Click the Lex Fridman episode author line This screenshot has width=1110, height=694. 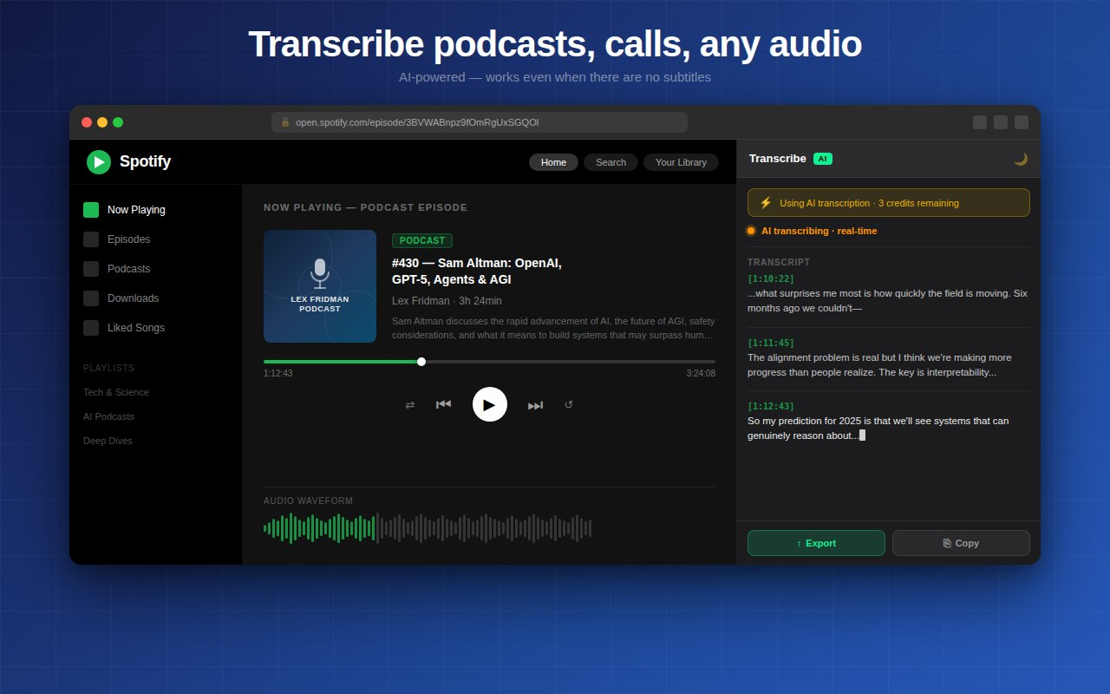click(447, 301)
